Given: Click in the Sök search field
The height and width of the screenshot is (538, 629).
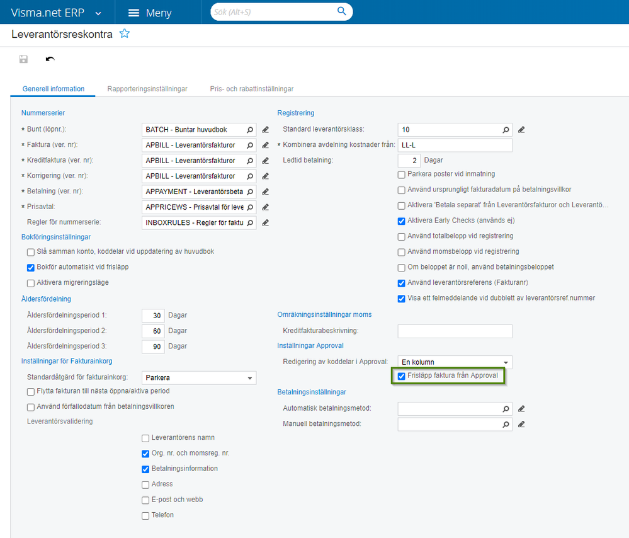Looking at the screenshot, I should [273, 12].
